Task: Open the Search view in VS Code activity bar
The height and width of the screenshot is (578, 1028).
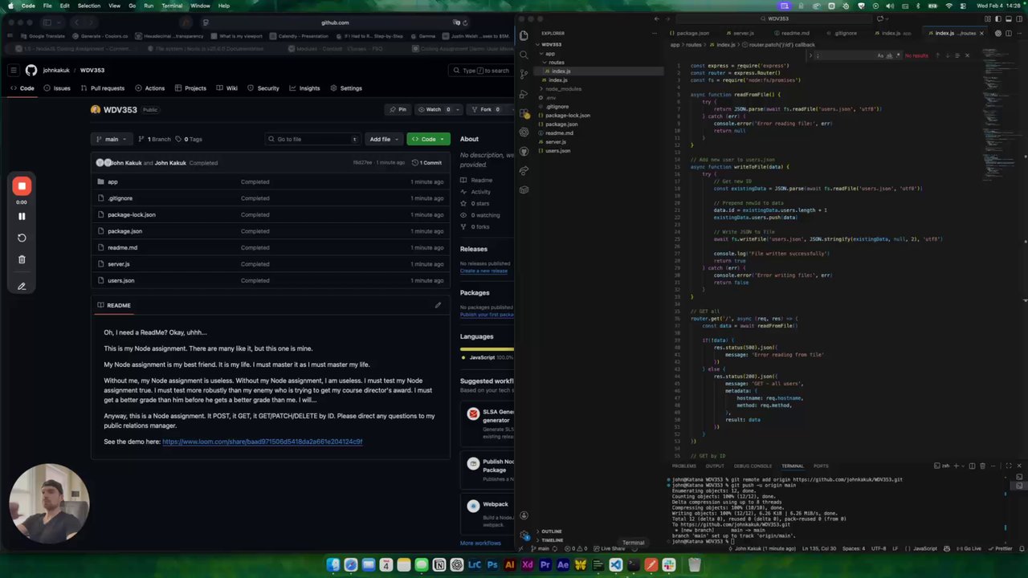Action: click(524, 55)
